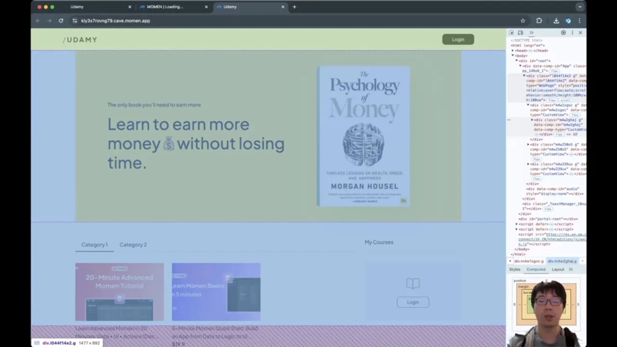Collapse the l044f14e2 div node
The image size is (617, 347).
[524, 76]
